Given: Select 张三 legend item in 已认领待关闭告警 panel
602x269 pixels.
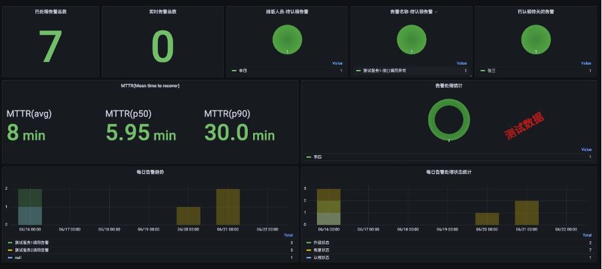Looking at the screenshot, I should [x=491, y=71].
